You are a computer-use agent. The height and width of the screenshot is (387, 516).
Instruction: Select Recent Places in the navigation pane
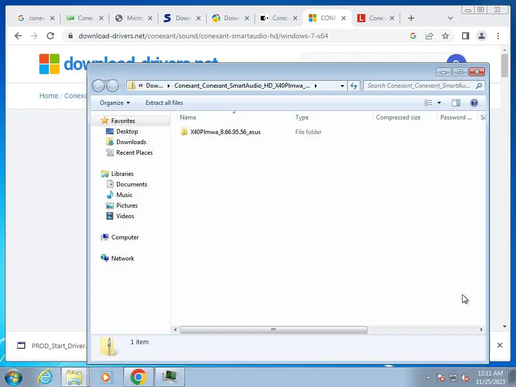pyautogui.click(x=134, y=153)
